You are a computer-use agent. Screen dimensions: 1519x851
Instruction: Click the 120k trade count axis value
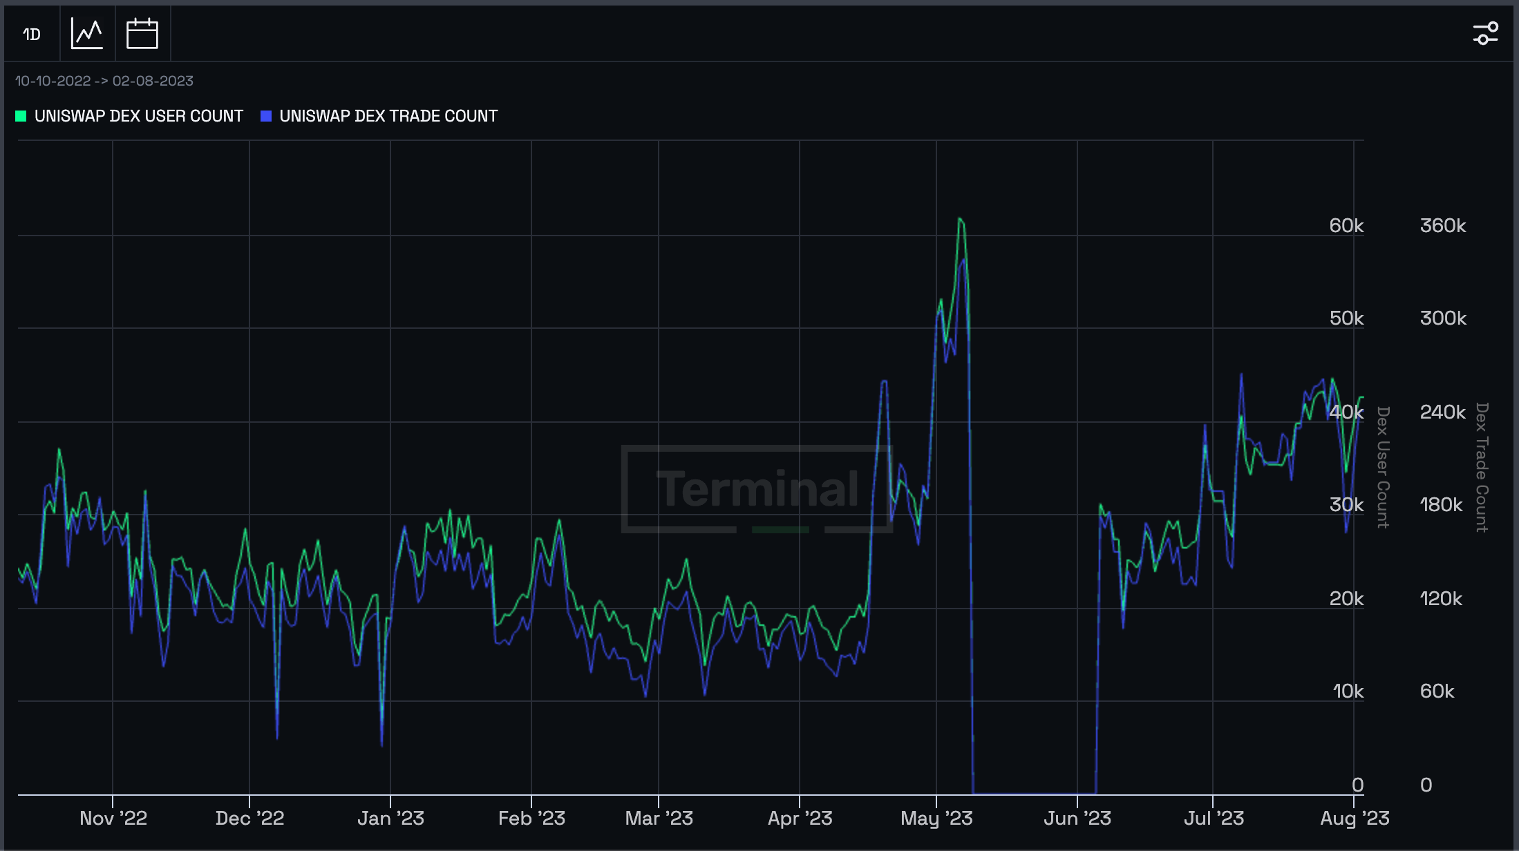[1442, 599]
